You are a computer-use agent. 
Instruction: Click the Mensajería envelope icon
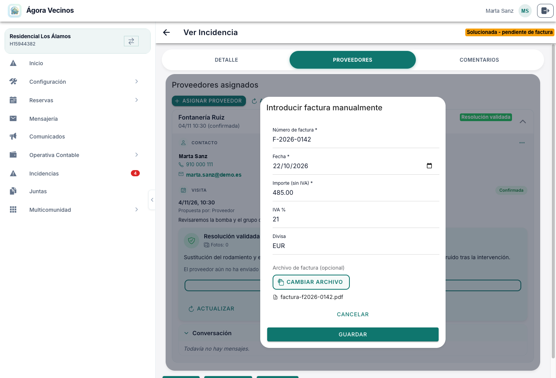(x=13, y=118)
